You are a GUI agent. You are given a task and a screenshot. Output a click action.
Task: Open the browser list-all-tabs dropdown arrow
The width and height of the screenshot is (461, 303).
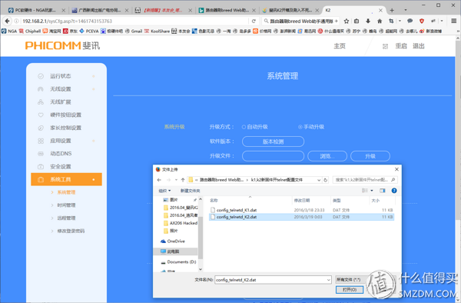point(406,10)
